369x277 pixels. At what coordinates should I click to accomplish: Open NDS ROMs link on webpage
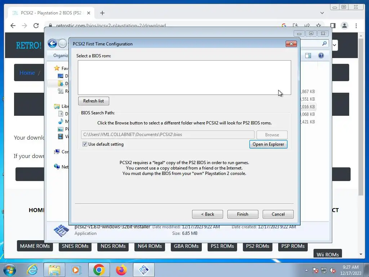click(113, 246)
